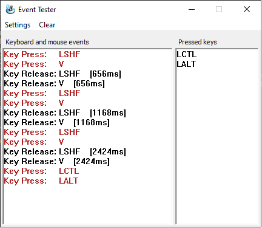Close the Event Tester window
Viewport: 262px width, 228px height.
[247, 9]
